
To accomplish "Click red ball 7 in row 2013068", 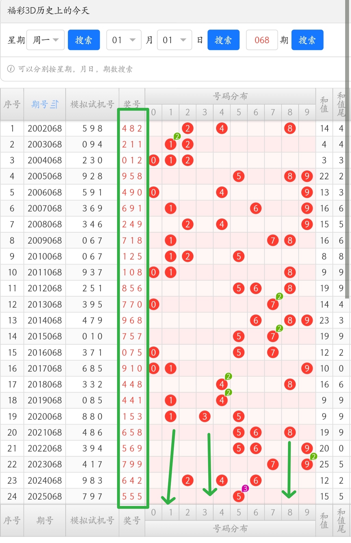I will pos(273,305).
